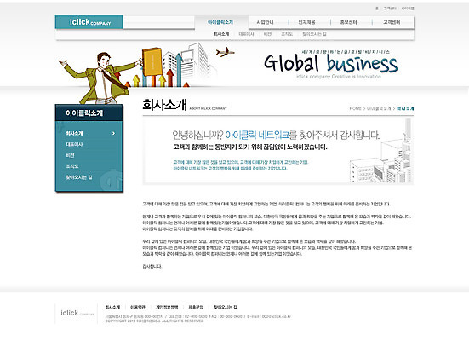The image size is (469, 341).
Task: Select 대표이사 in the top submenu
Action: pos(246,34)
